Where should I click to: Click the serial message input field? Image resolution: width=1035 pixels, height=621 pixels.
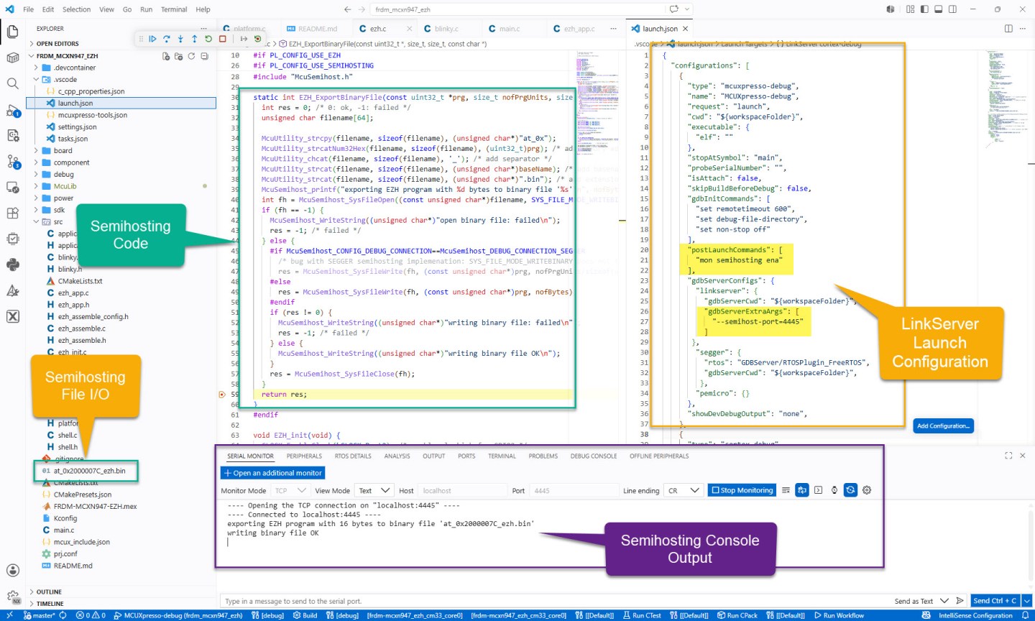tap(553, 602)
